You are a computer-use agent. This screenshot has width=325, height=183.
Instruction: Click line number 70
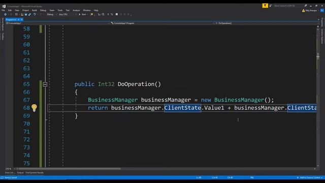[26, 124]
